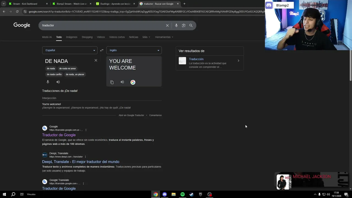
Task: Open Windows Start menu
Action: (4, 194)
